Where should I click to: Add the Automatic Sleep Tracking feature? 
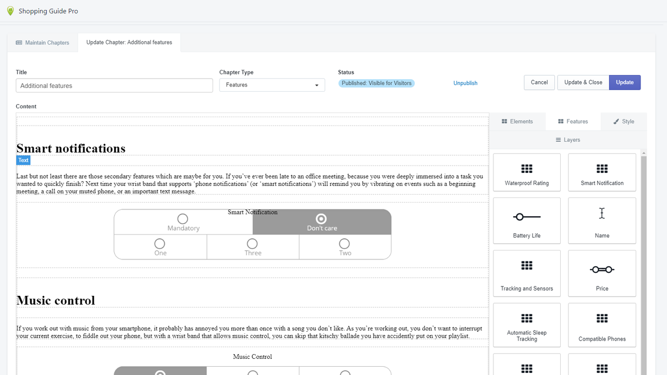pos(526,324)
